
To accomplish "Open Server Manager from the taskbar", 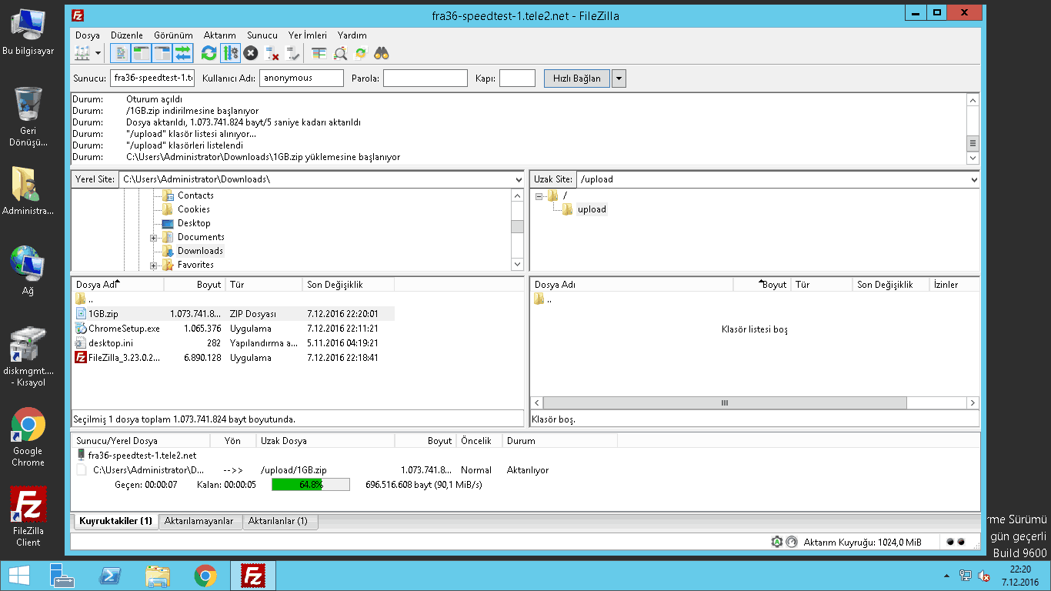I will coord(63,576).
